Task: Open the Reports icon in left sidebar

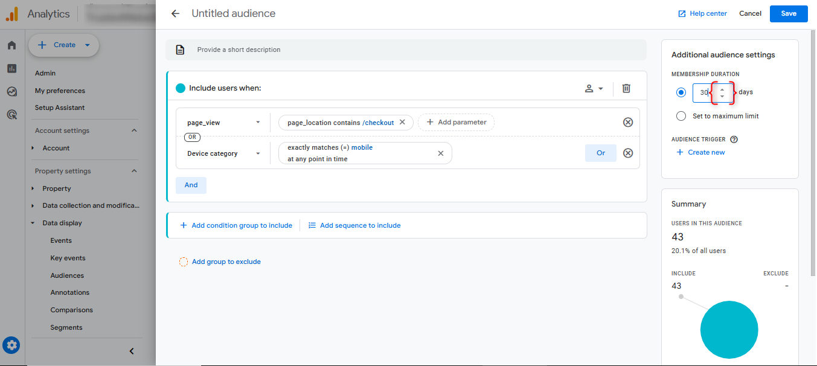Action: (x=11, y=69)
